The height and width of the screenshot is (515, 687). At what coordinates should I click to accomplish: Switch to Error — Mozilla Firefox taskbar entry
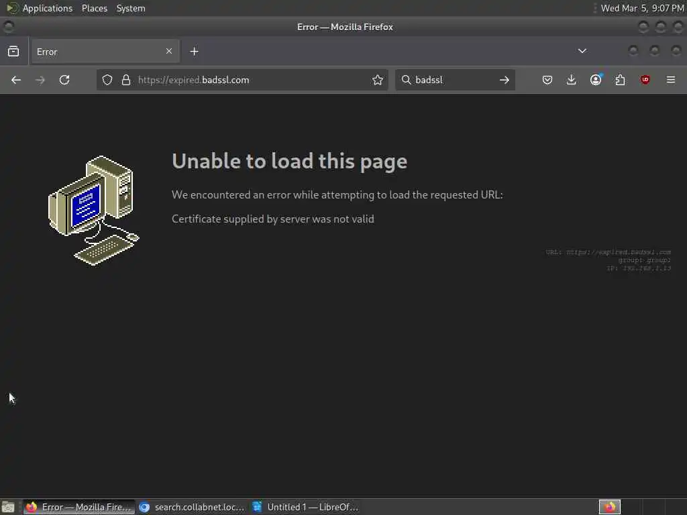tap(79, 507)
